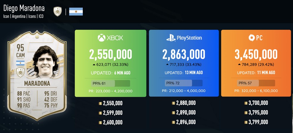Image resolution: width=293 pixels, height=133 pixels.
Task: Click the small Argentina flag on the card
Action: (x=20, y=63)
